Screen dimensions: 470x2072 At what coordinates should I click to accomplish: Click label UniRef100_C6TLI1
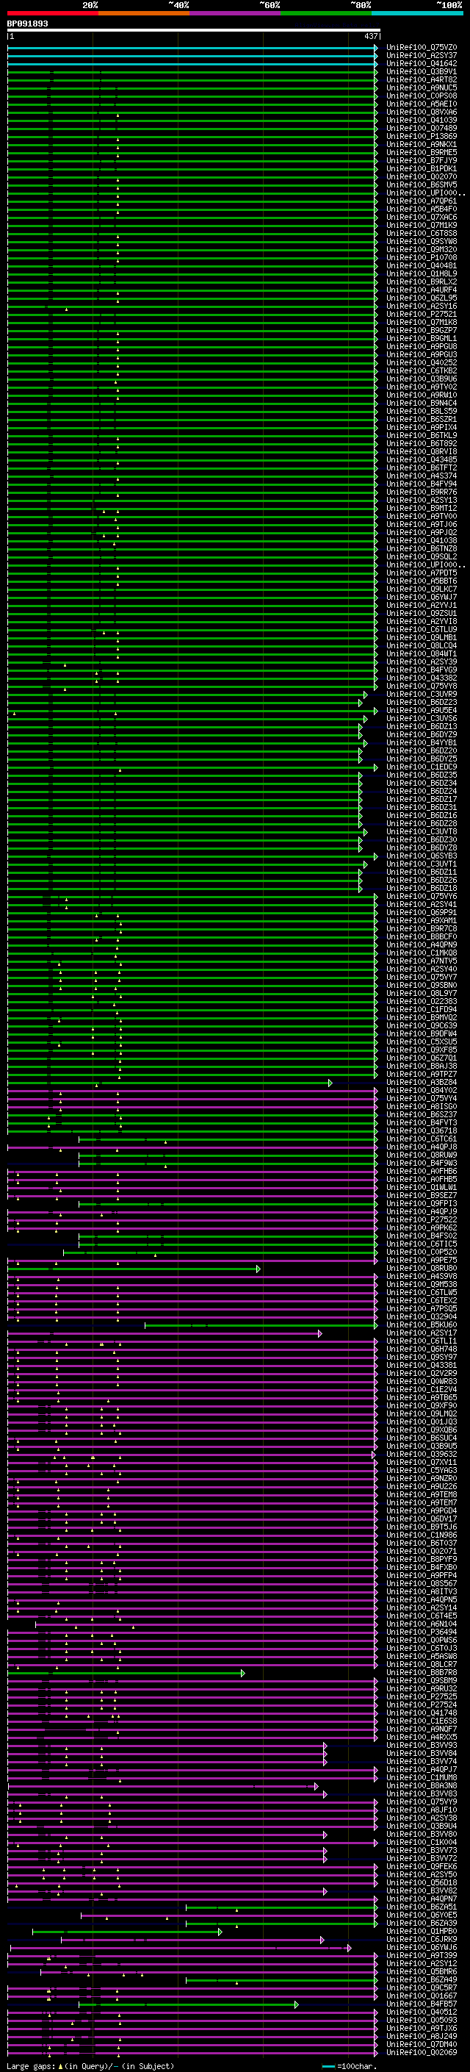[x=422, y=1341]
